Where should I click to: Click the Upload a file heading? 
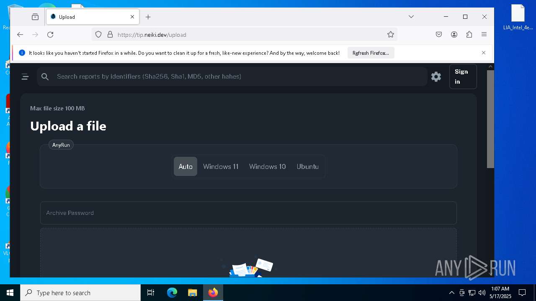pos(68,126)
